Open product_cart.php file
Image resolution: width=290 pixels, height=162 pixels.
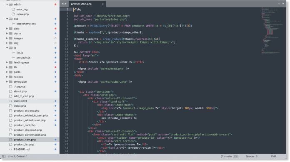click(25, 125)
